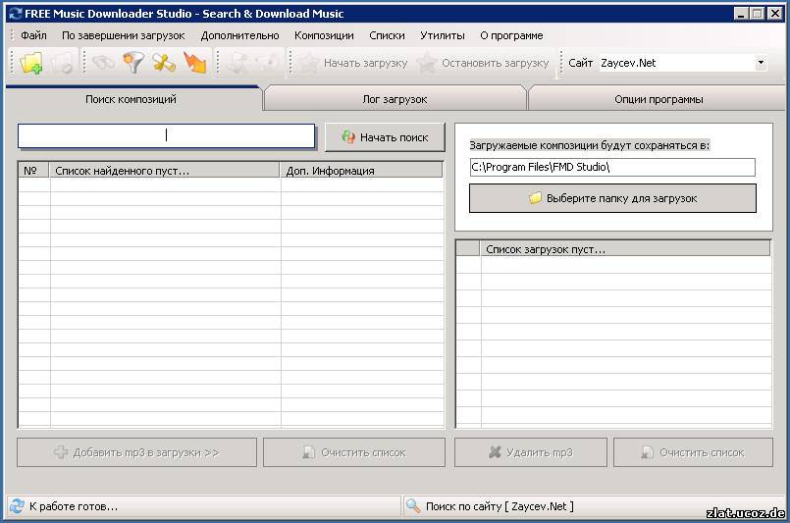Click the folder with green plus icon
Image resolution: width=790 pixels, height=523 pixels.
[x=30, y=63]
